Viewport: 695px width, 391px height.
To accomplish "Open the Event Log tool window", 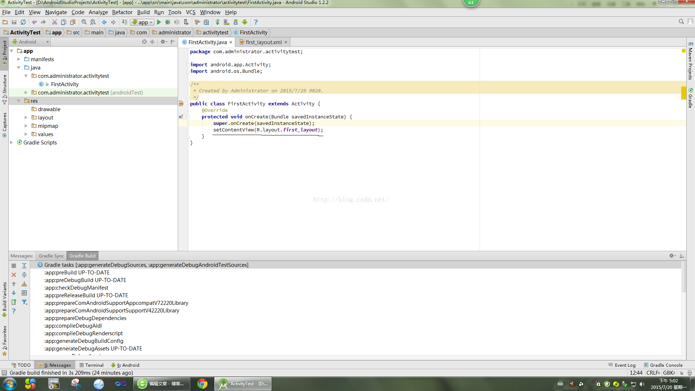I will click(622, 365).
